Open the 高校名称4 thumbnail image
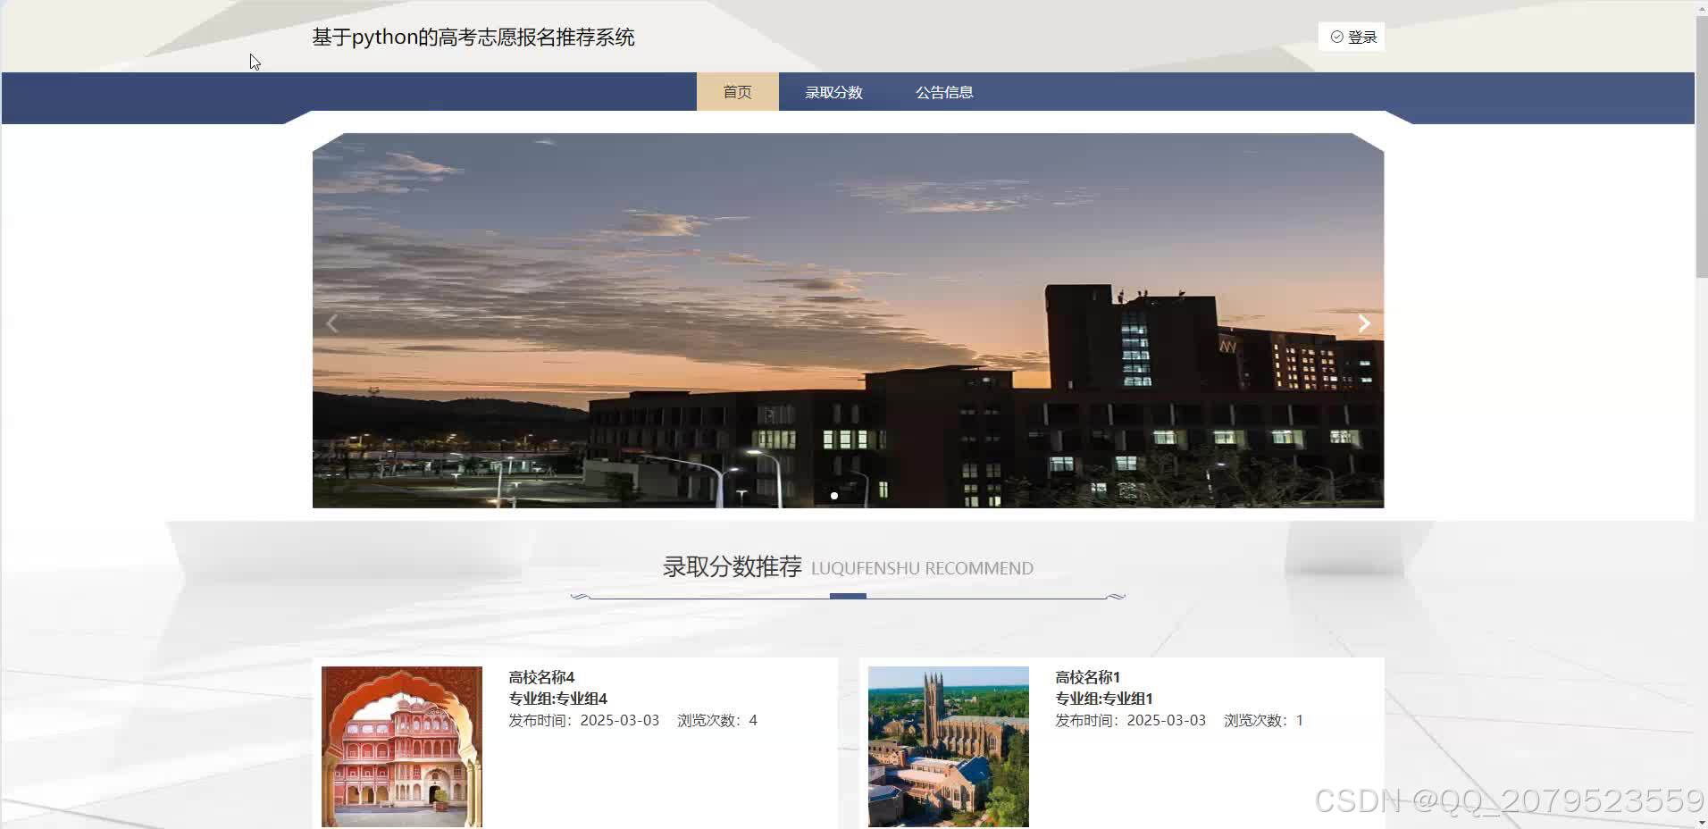The height and width of the screenshot is (829, 1708). (402, 747)
